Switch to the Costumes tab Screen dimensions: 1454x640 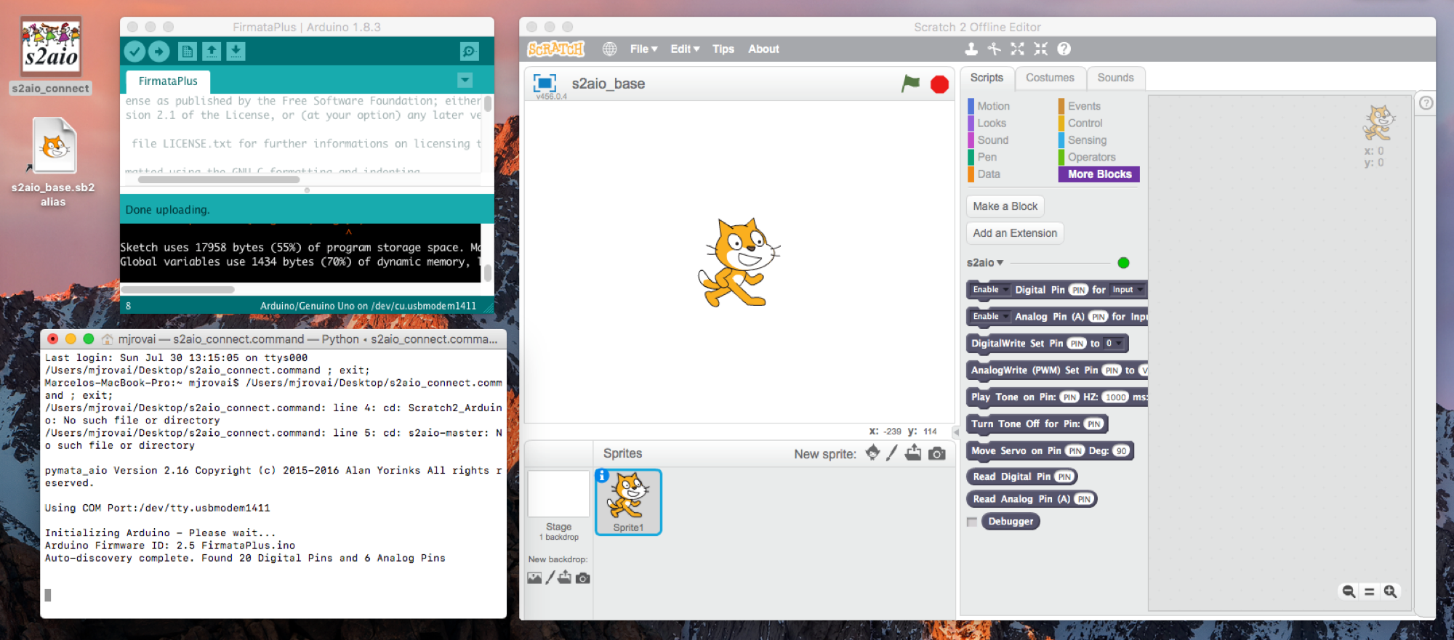1050,78
